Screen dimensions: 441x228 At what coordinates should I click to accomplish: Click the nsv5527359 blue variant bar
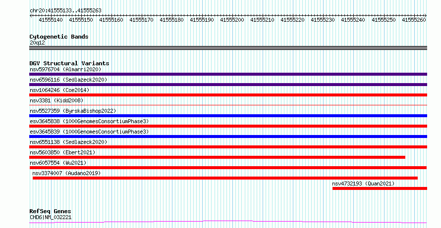(x=228, y=116)
